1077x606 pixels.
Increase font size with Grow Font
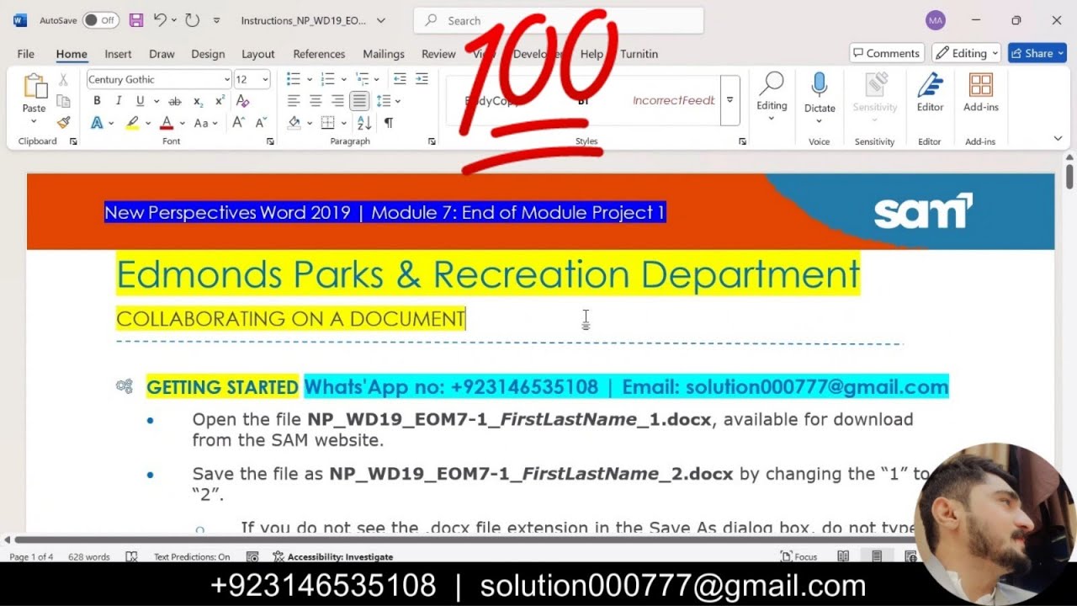238,123
